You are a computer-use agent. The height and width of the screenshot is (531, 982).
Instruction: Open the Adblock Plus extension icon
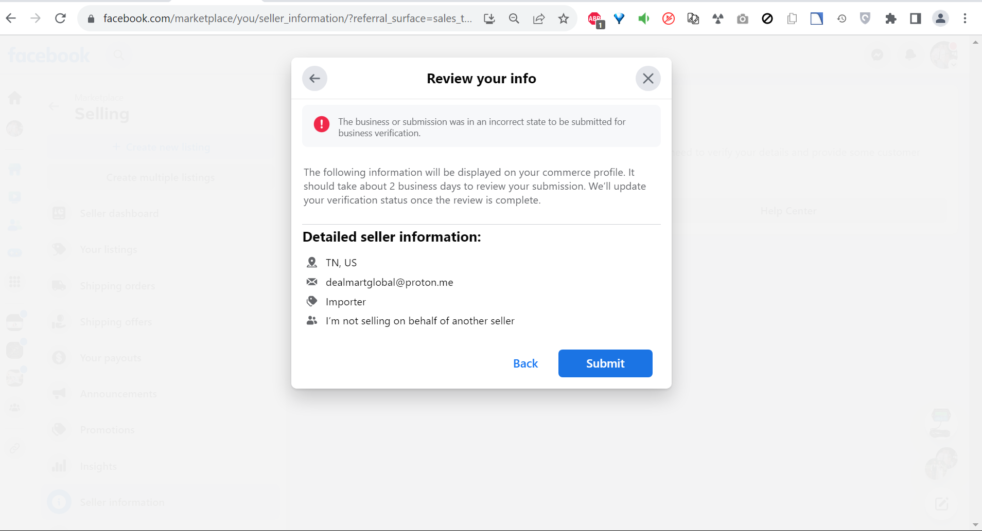(595, 19)
